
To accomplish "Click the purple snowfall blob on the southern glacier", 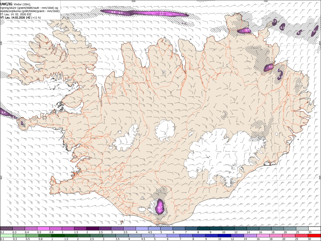I will (160, 206).
